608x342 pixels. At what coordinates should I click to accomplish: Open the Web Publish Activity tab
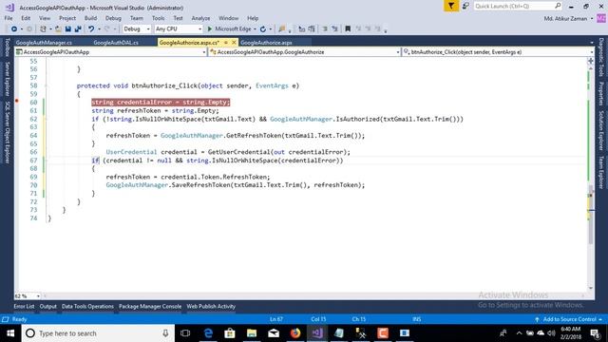[211, 306]
